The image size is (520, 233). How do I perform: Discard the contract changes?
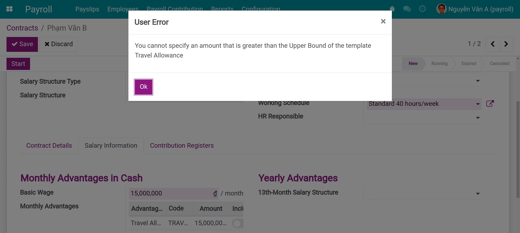tap(59, 44)
